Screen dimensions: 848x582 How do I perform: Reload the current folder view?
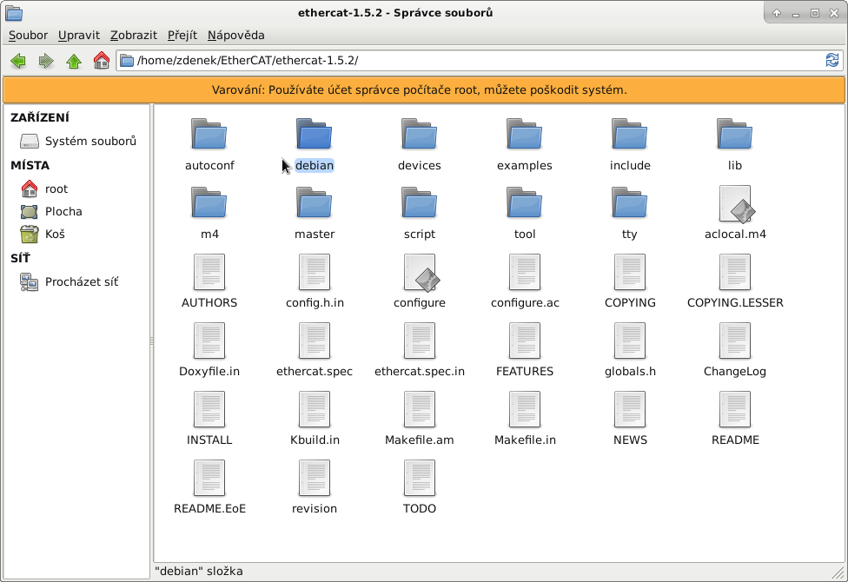tap(831, 60)
